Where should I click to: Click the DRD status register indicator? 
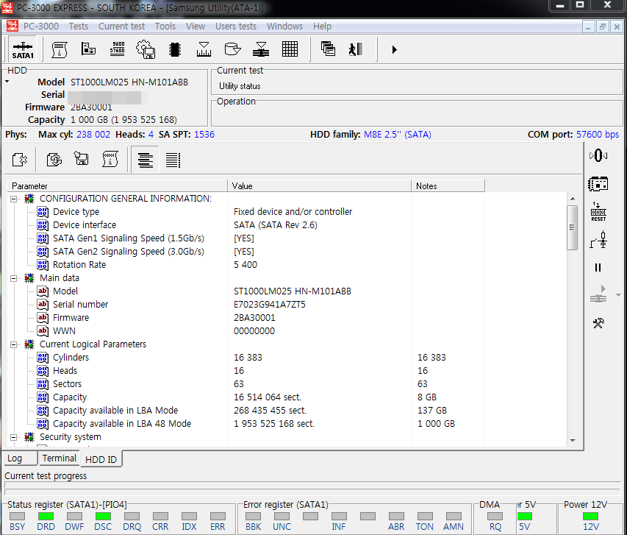point(46,516)
